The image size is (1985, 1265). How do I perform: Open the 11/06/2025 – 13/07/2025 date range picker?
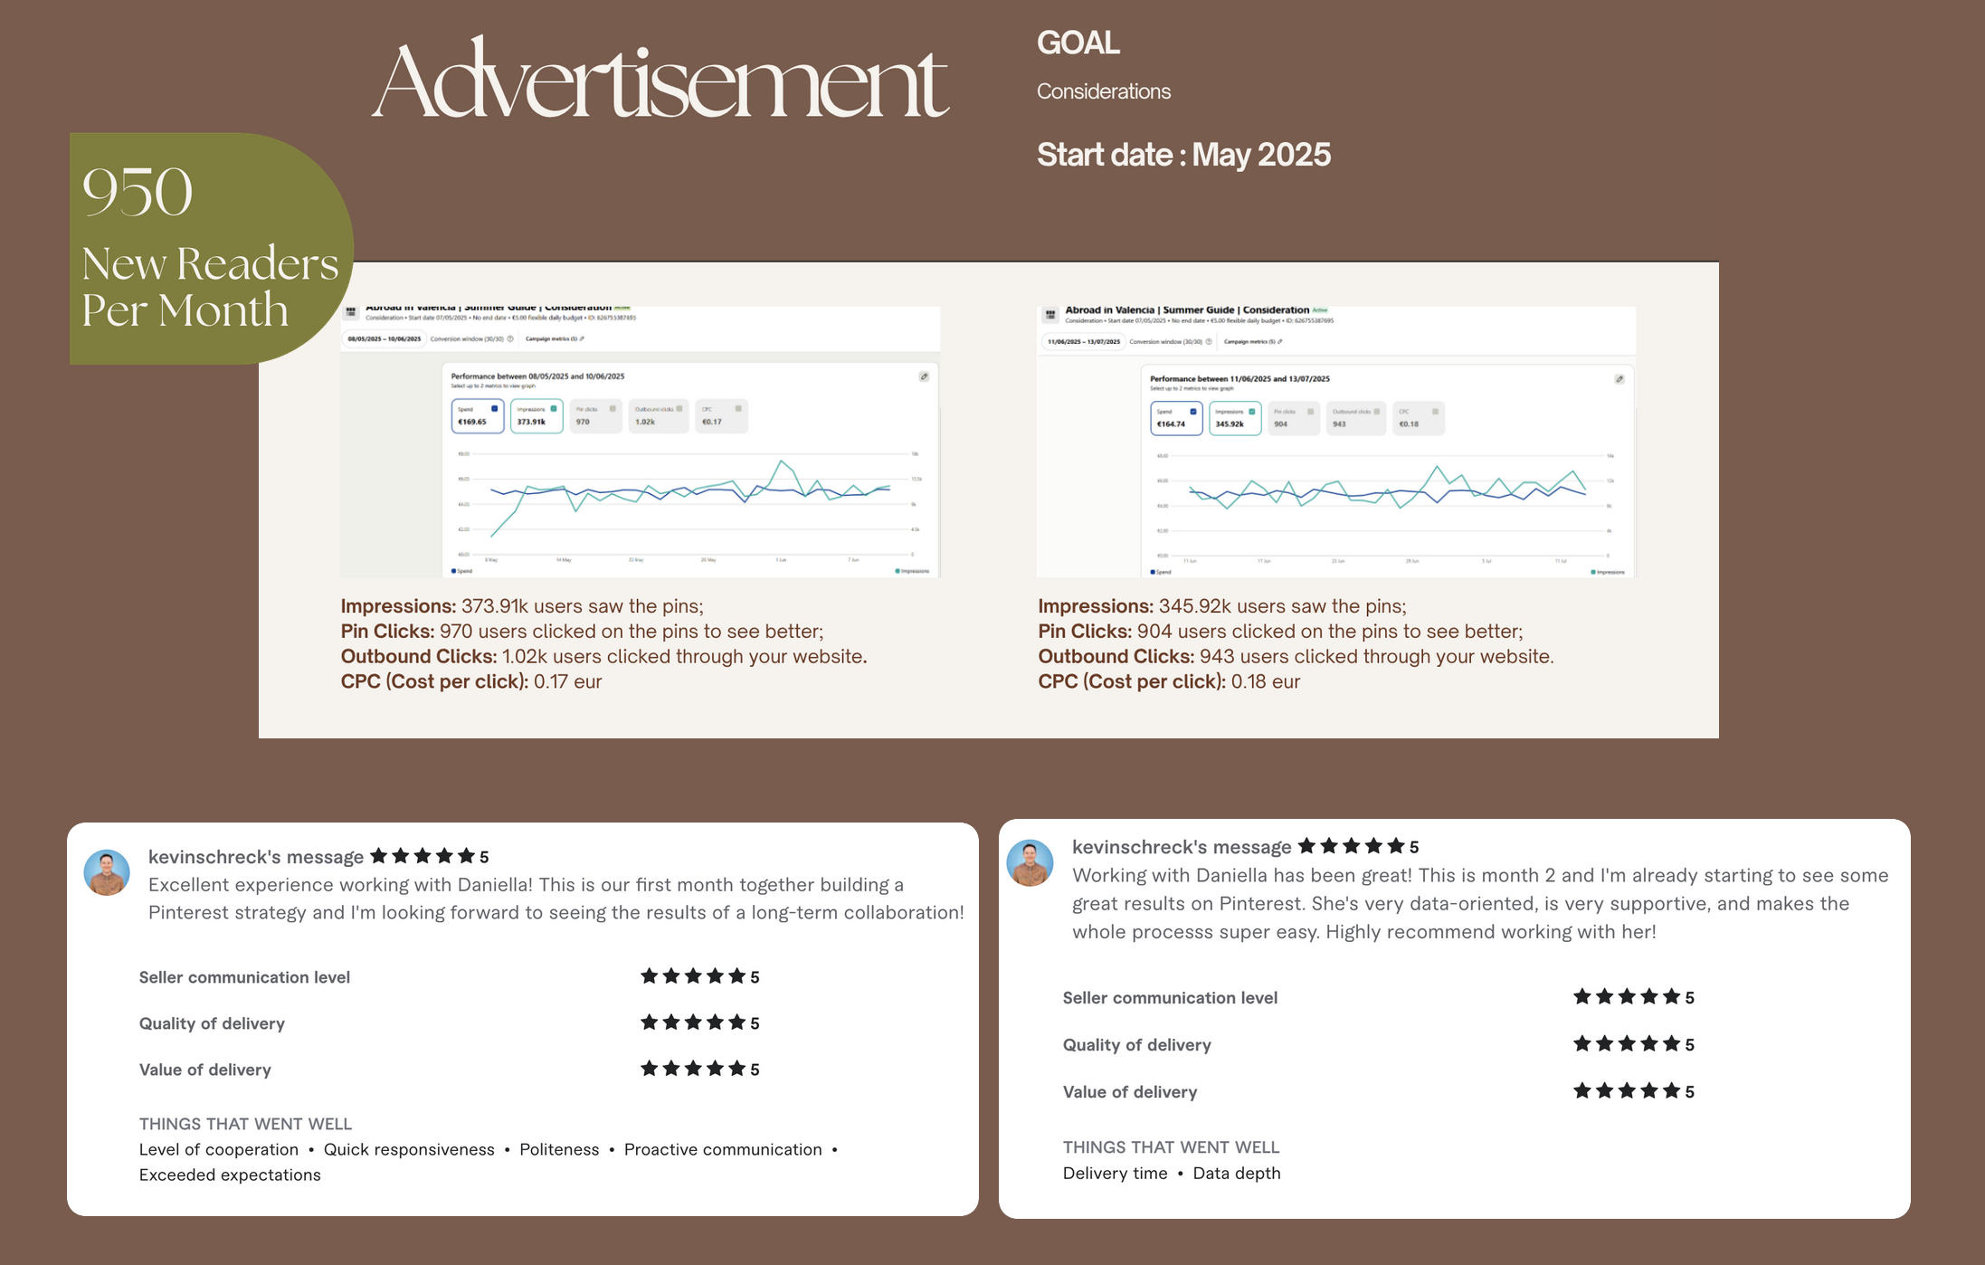[1084, 342]
